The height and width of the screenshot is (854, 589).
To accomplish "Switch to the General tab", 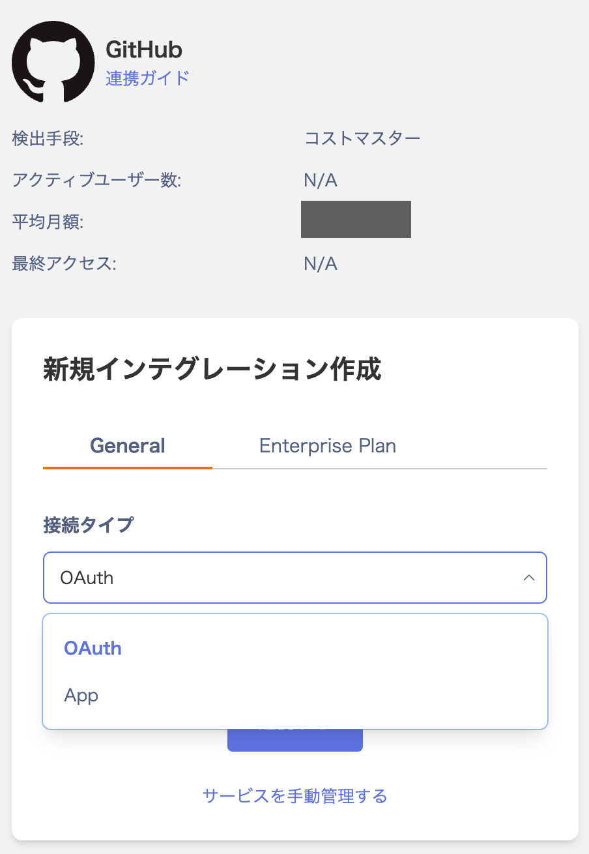I will pos(128,446).
